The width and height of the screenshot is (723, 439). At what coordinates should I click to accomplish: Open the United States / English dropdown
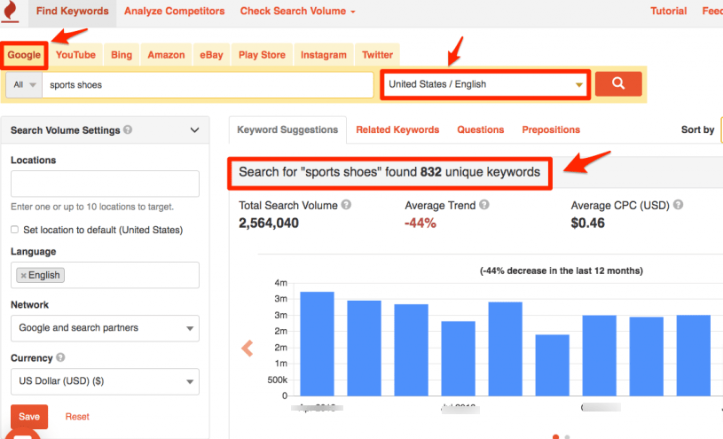(x=485, y=84)
